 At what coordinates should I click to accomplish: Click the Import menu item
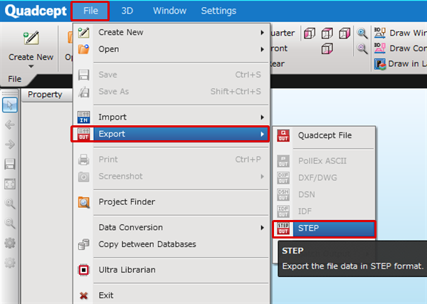(x=172, y=117)
